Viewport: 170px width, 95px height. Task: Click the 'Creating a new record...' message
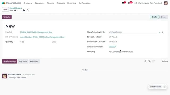18,77
